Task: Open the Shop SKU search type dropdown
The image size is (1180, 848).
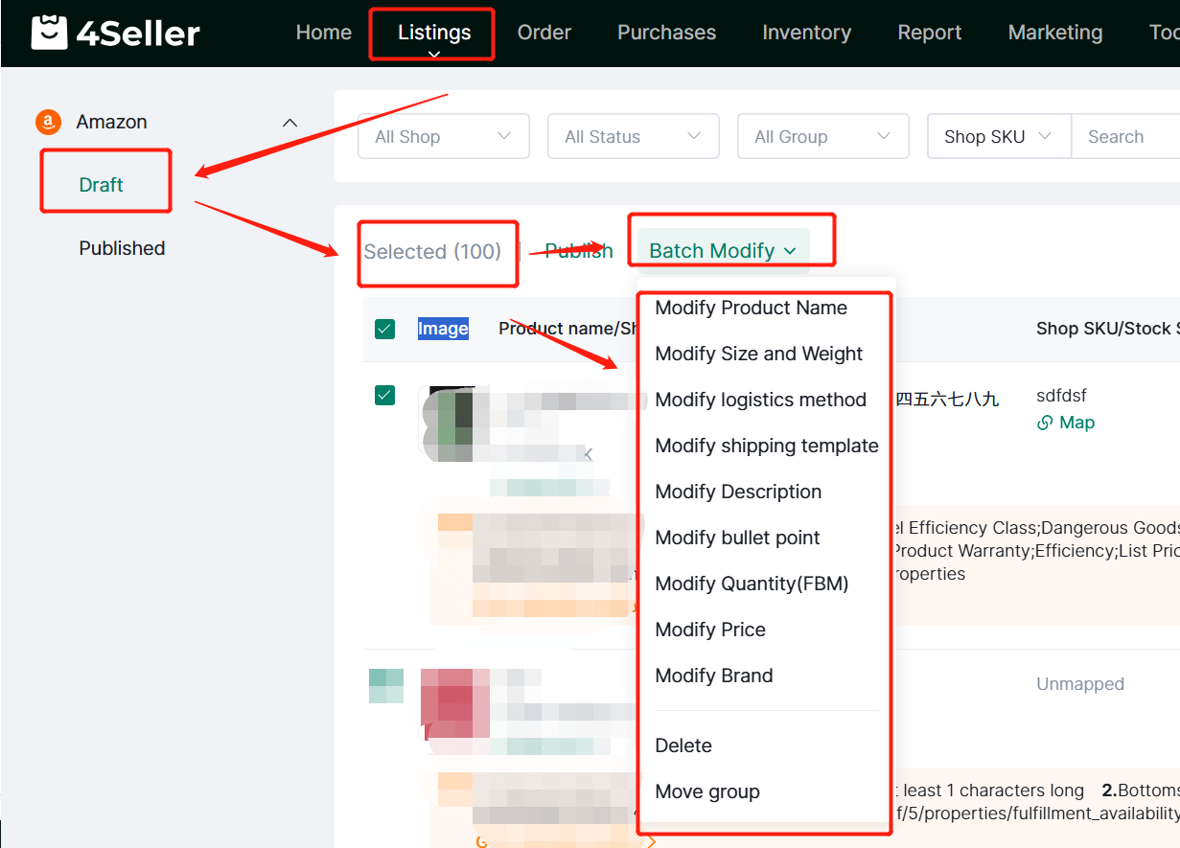Action: pyautogui.click(x=998, y=137)
